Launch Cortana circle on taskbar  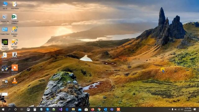pyautogui.click(x=16, y=109)
